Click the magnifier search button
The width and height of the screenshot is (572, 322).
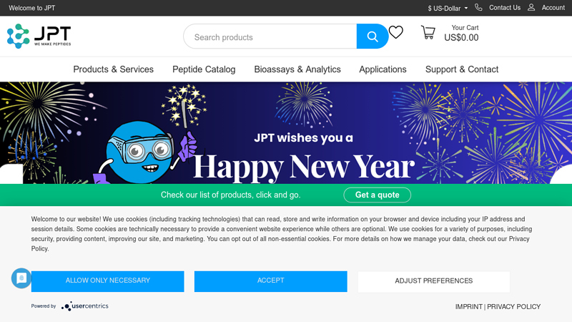(x=372, y=36)
